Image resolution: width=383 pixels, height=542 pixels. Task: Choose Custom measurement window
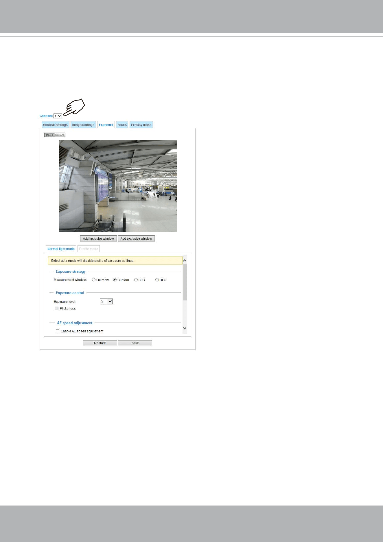[x=115, y=280]
